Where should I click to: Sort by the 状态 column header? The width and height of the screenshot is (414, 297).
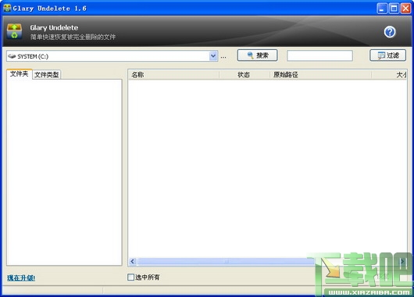click(x=244, y=75)
